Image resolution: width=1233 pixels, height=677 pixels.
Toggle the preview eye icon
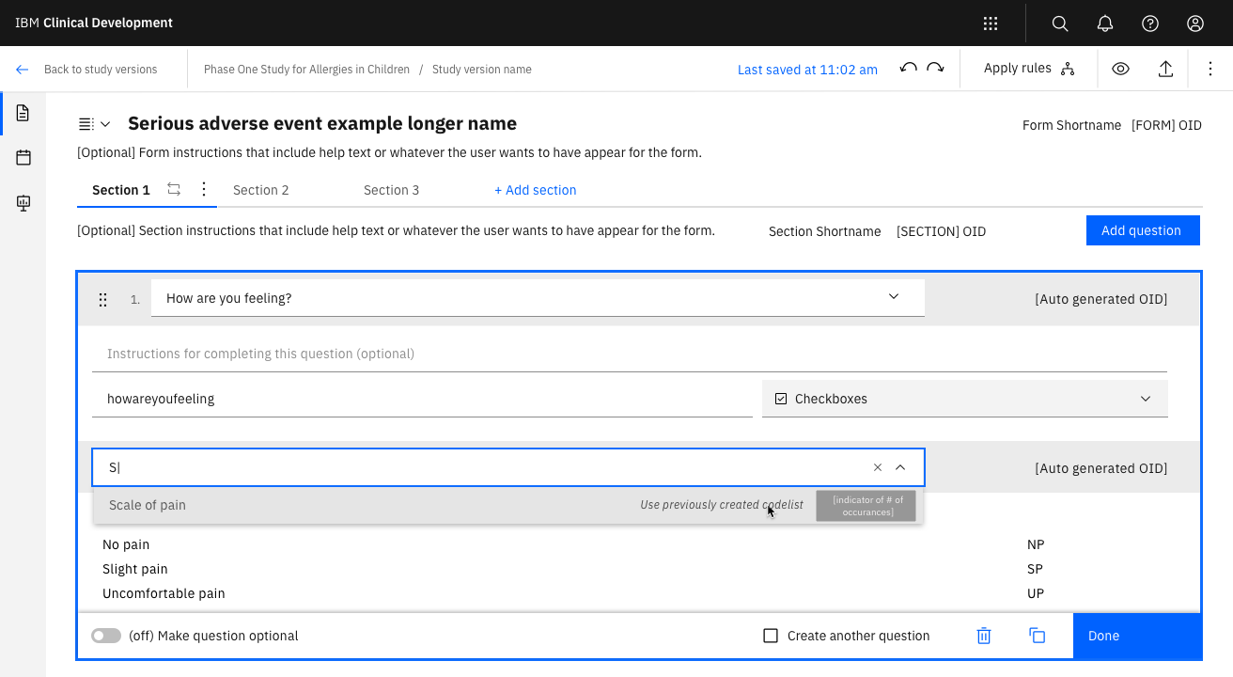point(1120,69)
